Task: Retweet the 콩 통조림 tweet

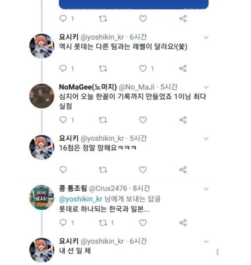Action: (103, 222)
